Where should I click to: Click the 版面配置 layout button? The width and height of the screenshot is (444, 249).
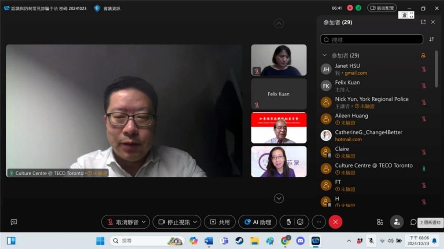(x=382, y=8)
